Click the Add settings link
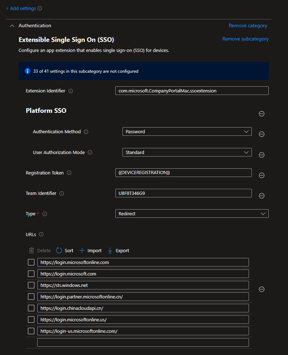The width and height of the screenshot is (288, 355). (21, 8)
